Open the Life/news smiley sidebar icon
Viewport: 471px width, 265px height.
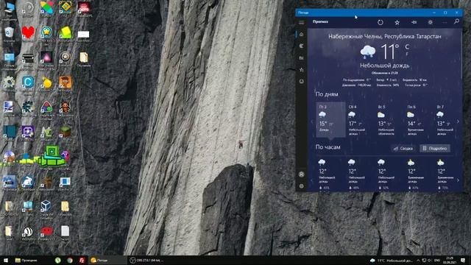(x=301, y=82)
